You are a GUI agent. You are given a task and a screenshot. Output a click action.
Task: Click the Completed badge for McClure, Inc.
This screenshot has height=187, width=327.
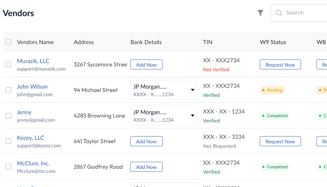(x=275, y=167)
